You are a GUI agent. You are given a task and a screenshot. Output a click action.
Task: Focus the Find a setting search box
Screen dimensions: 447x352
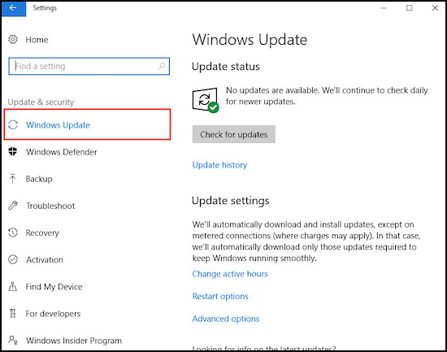89,66
